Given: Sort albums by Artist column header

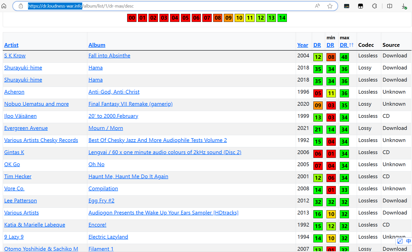Looking at the screenshot, I should tap(11, 45).
